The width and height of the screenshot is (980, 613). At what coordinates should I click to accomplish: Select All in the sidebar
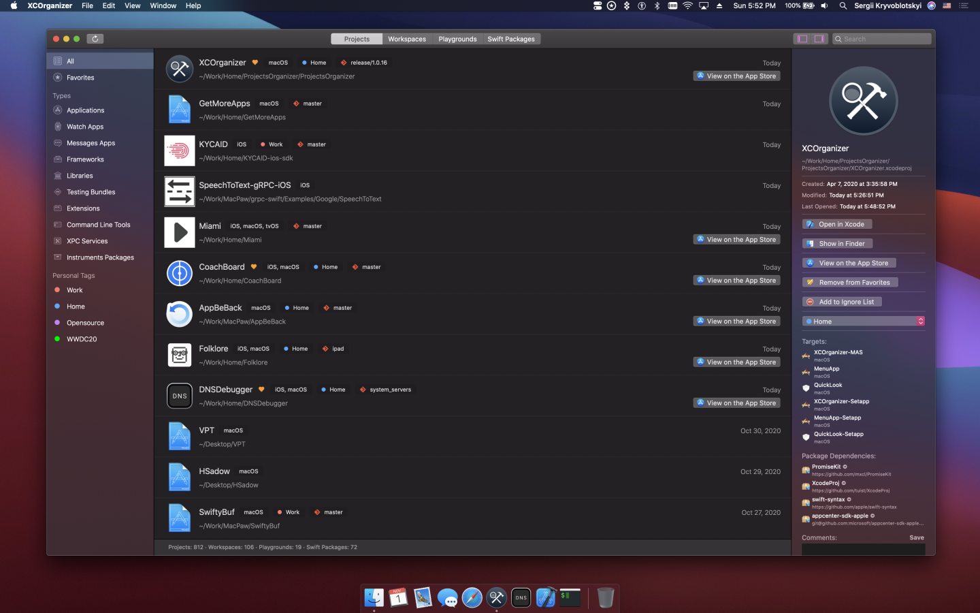[x=100, y=61]
